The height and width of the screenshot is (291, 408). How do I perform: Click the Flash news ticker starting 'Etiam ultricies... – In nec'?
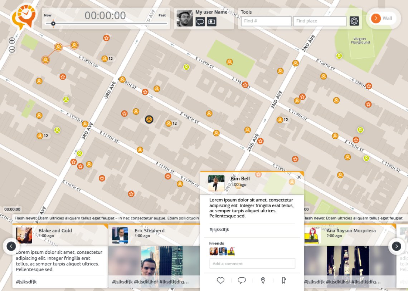(107, 218)
